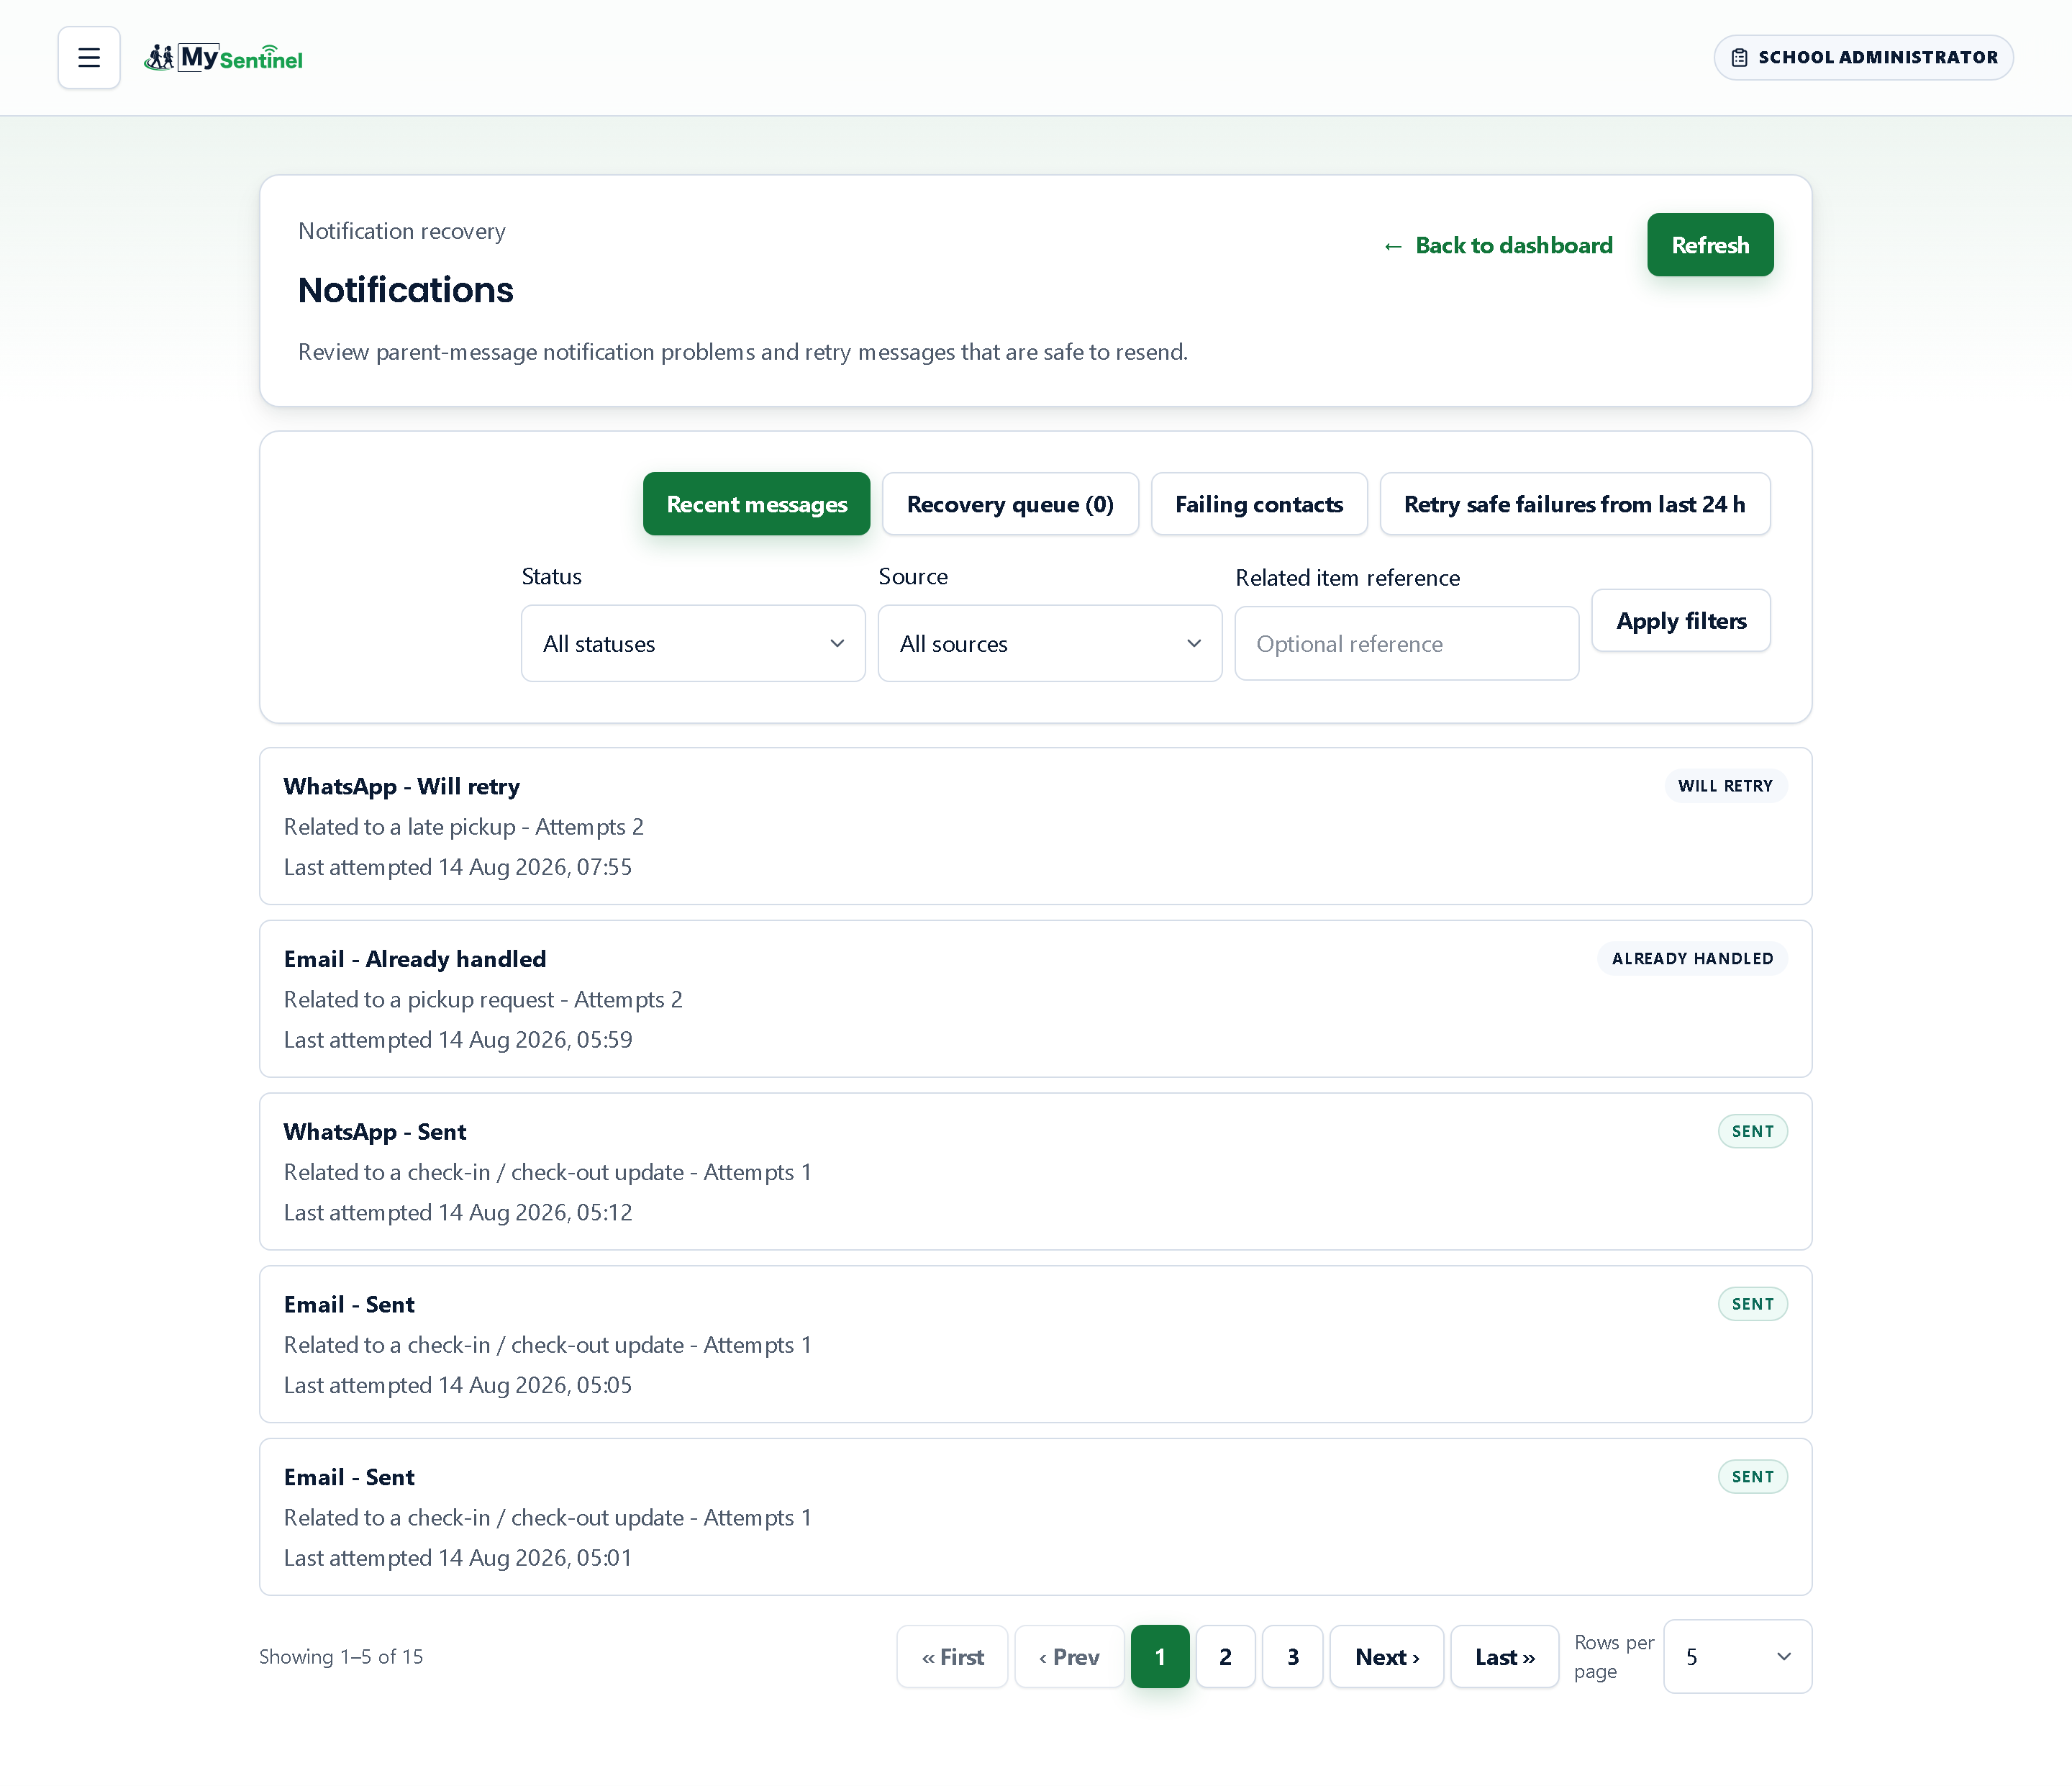
Task: Focus the Optional reference input field
Action: pyautogui.click(x=1406, y=644)
